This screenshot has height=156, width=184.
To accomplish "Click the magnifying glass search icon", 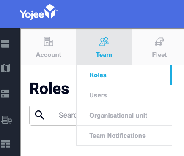I will click(40, 115).
